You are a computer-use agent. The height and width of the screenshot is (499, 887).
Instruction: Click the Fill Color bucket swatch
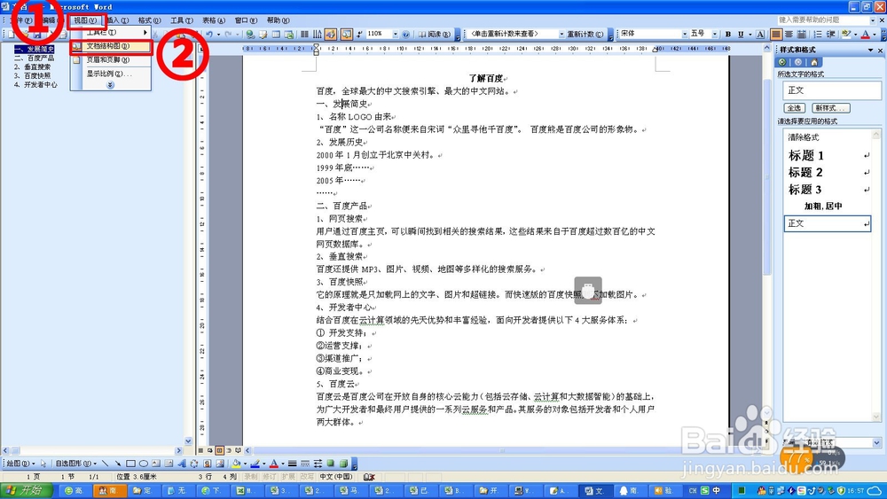(x=236, y=464)
